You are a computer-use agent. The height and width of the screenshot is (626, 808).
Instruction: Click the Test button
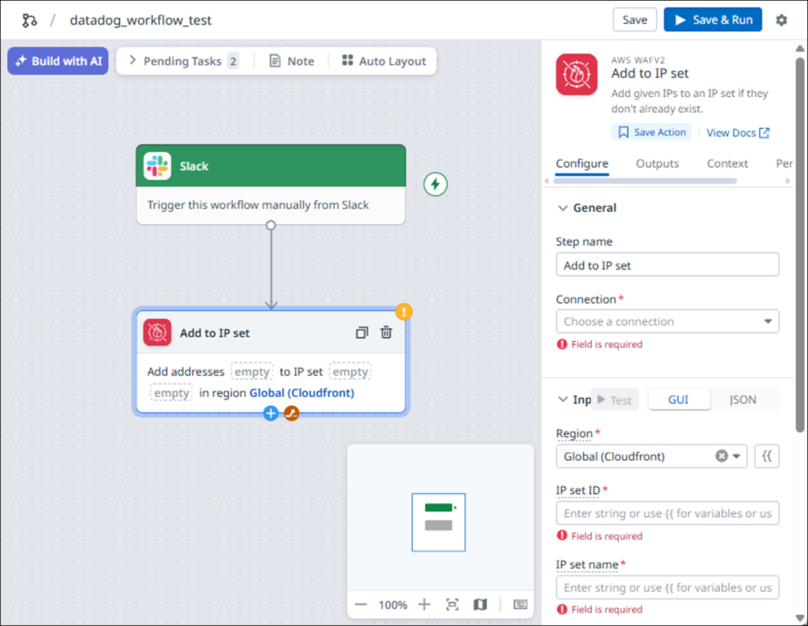click(614, 399)
